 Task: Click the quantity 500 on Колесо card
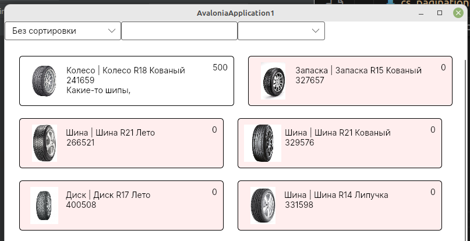220,68
